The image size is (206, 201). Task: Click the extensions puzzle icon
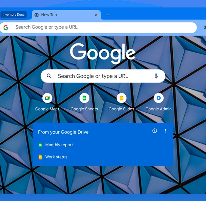point(205,28)
